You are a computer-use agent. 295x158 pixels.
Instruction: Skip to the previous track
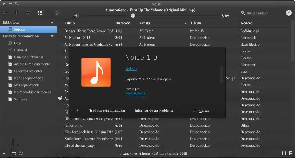6,13
